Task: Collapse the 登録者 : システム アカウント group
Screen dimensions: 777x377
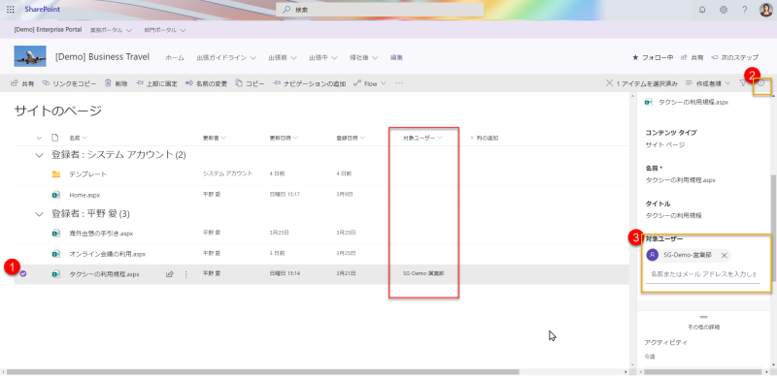Action: pyautogui.click(x=39, y=155)
